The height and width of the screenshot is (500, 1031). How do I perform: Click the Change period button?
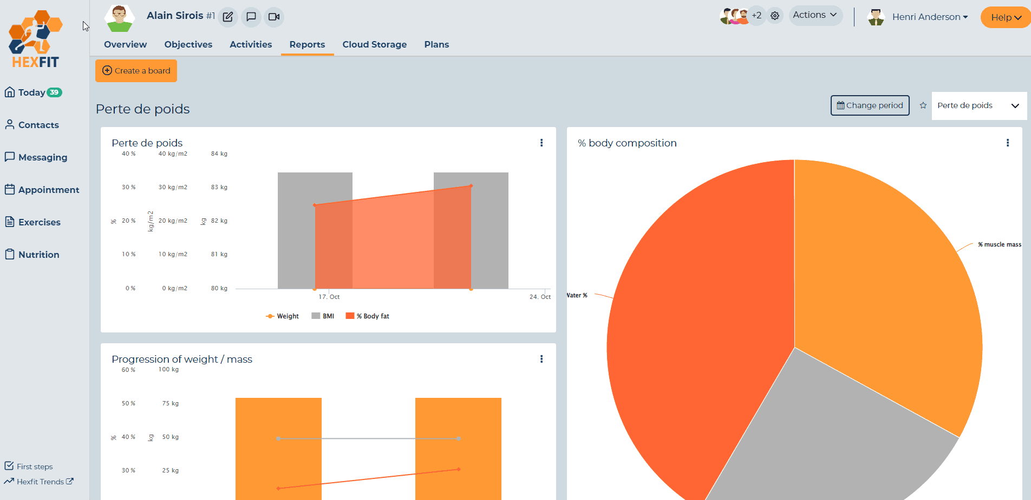coord(870,105)
